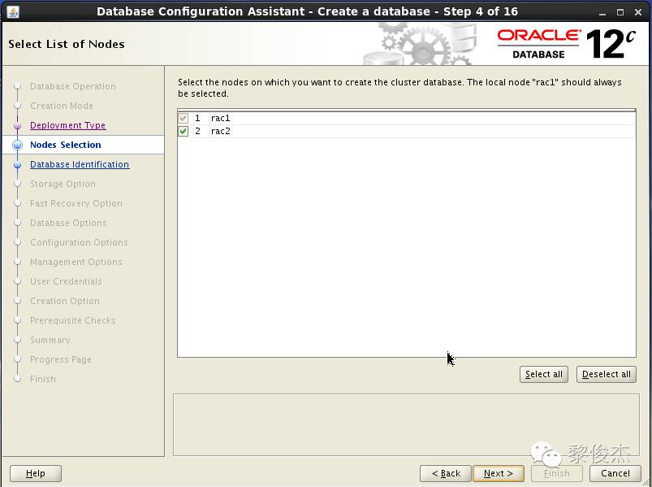652x487 pixels.
Task: Click the Deployment Type step bullet icon
Action: (18, 125)
